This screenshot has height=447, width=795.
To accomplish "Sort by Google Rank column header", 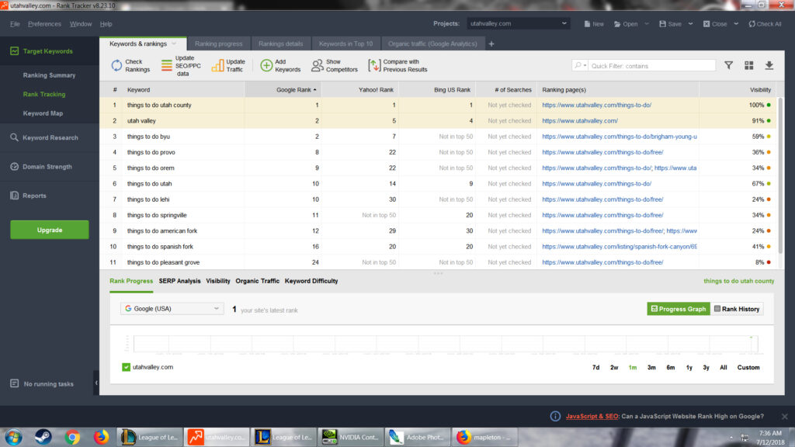I will (283, 90).
